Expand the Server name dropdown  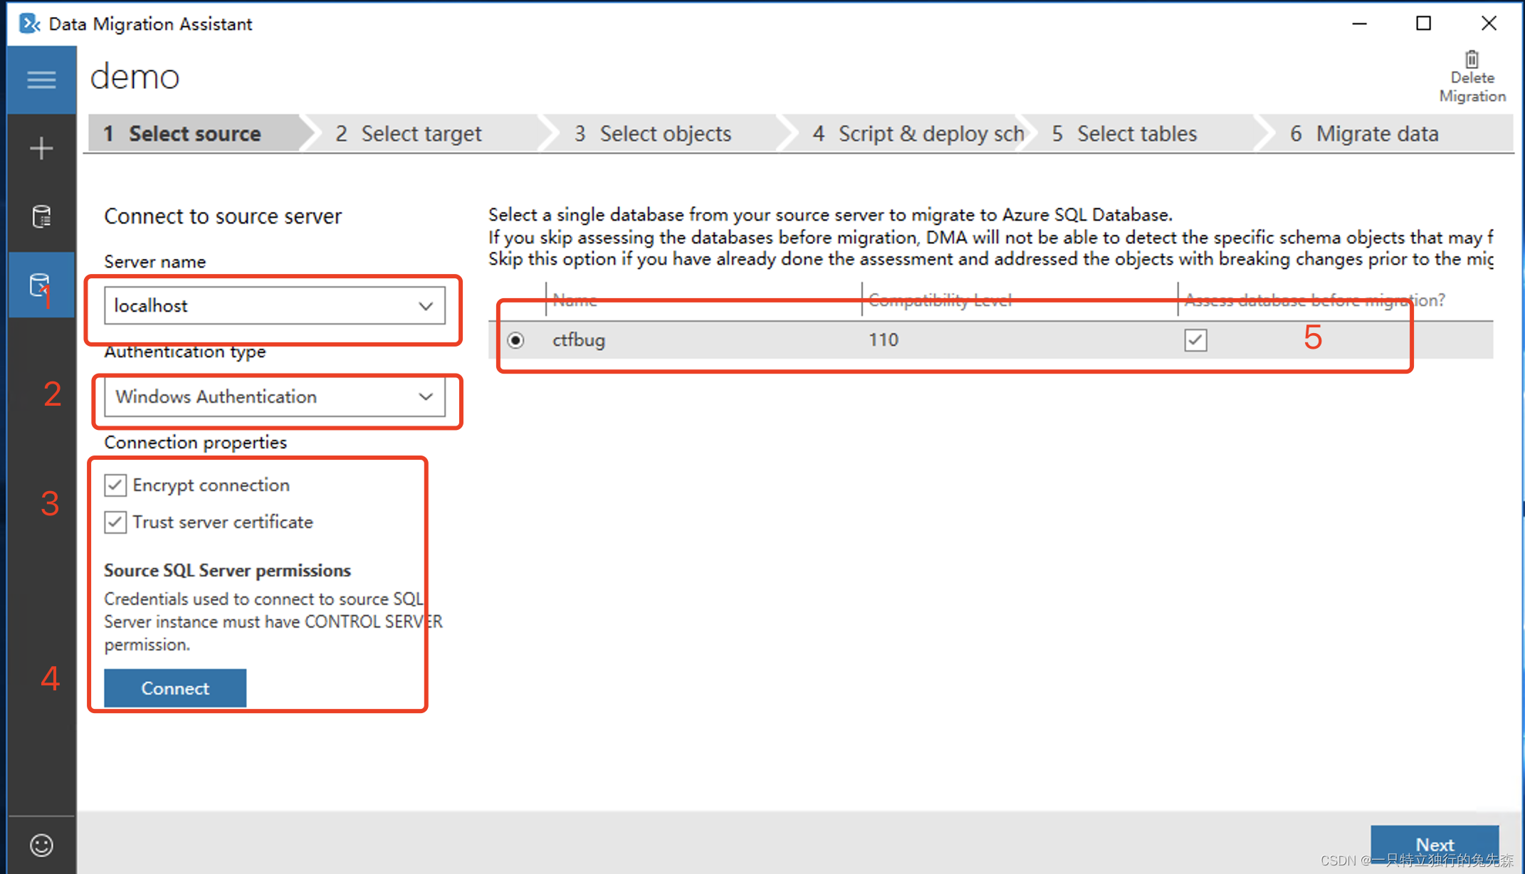click(x=426, y=305)
